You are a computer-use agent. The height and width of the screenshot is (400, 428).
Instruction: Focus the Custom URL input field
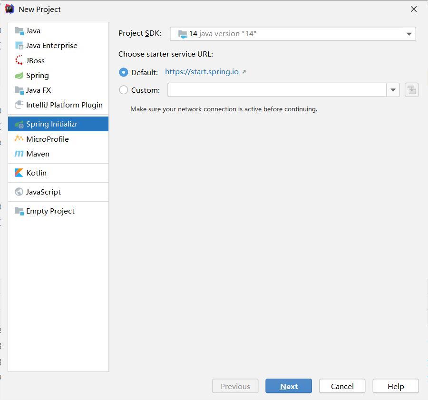[277, 90]
